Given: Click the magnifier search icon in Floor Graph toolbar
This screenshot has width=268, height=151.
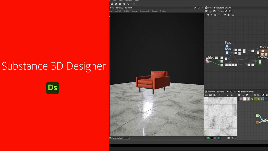Looking at the screenshot, I should coord(255,95).
